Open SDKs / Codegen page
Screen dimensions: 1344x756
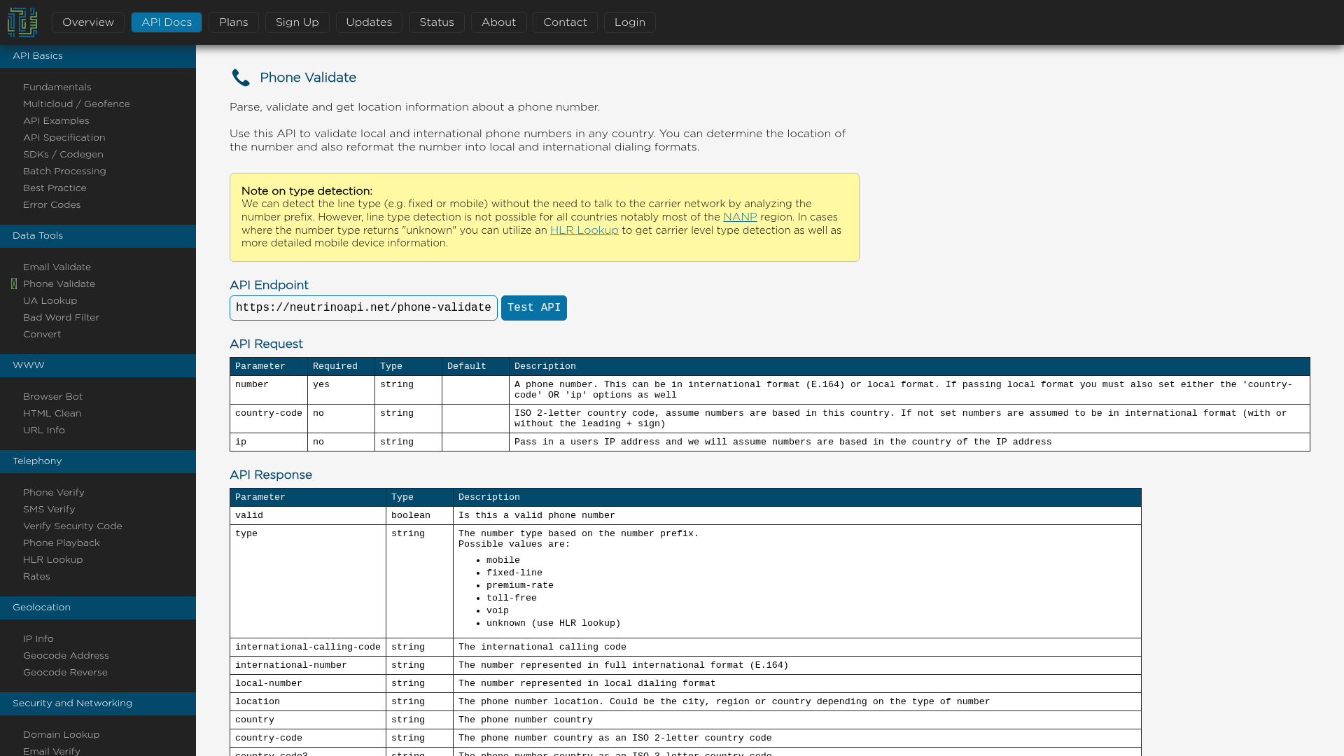click(x=63, y=155)
